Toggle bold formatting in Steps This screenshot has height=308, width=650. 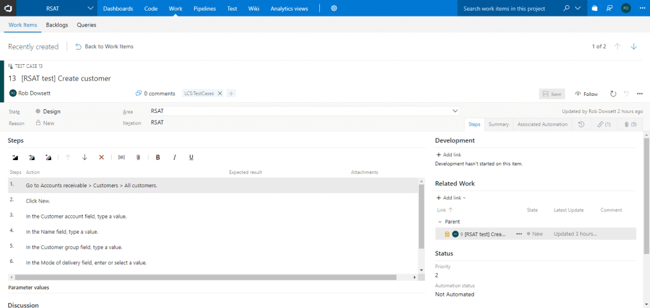158,157
